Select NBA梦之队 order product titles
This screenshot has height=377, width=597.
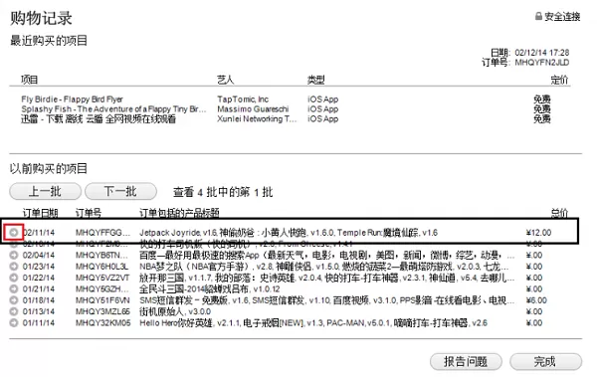click(x=323, y=267)
